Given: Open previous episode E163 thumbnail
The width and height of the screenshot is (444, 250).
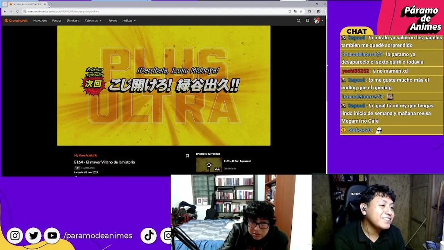Looking at the screenshot, I should tap(209, 165).
